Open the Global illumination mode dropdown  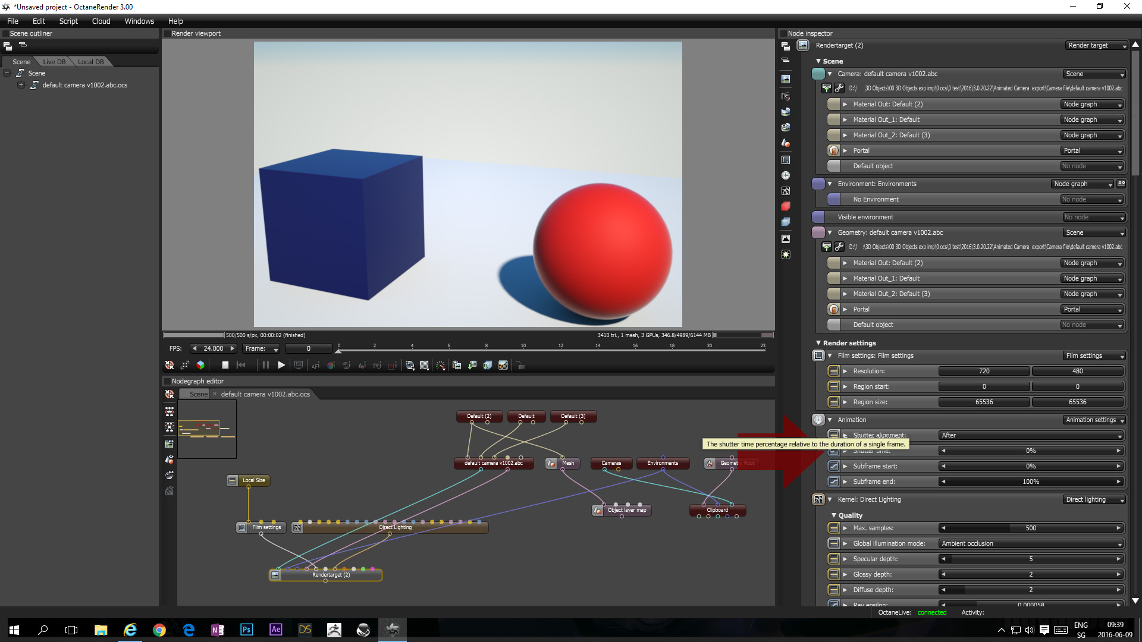tap(1031, 543)
